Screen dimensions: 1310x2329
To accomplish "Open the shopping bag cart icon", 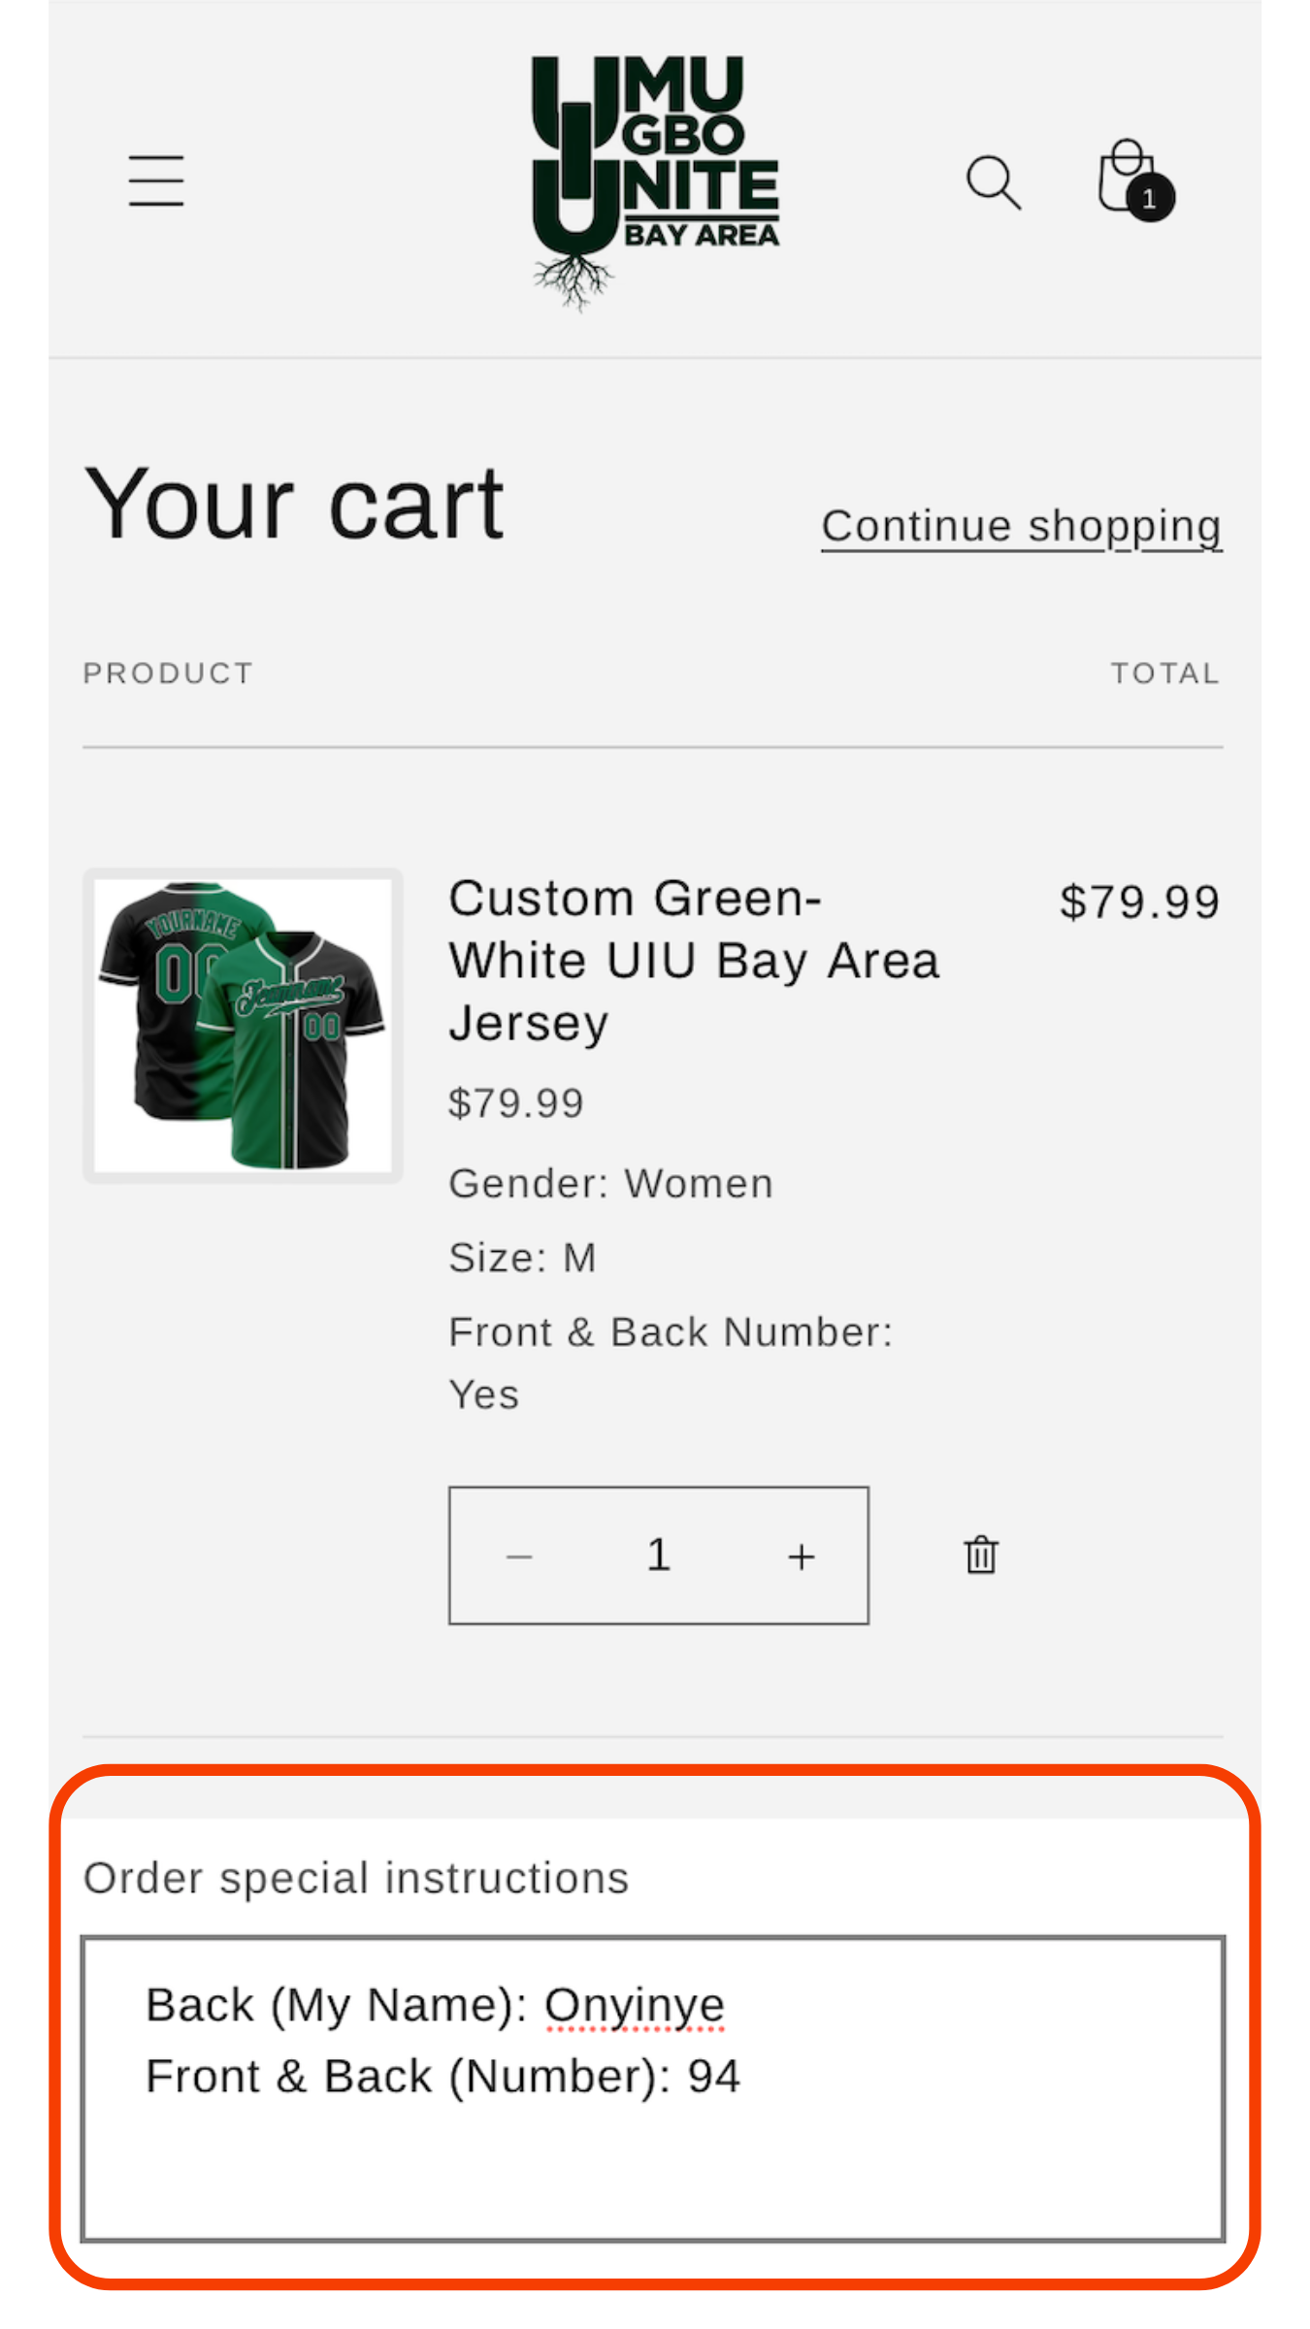I will [1124, 175].
